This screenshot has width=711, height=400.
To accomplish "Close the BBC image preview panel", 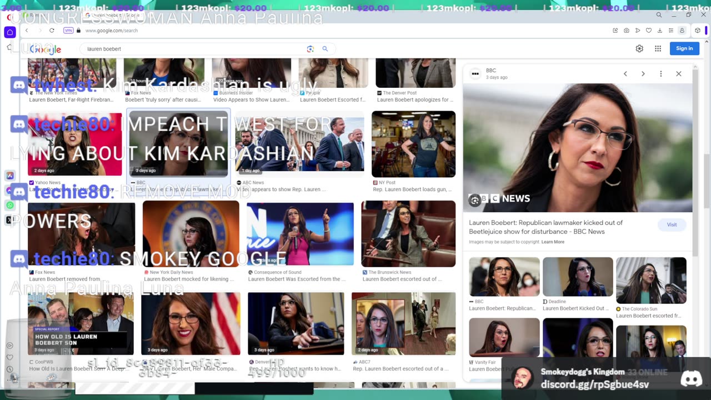I will click(679, 73).
